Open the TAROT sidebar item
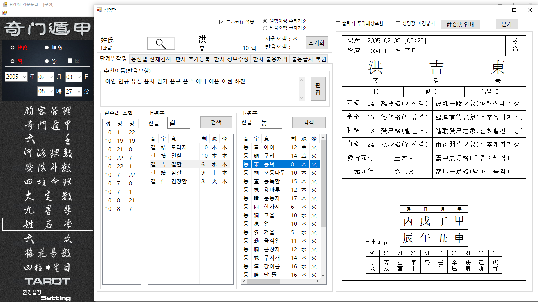 tap(47, 281)
